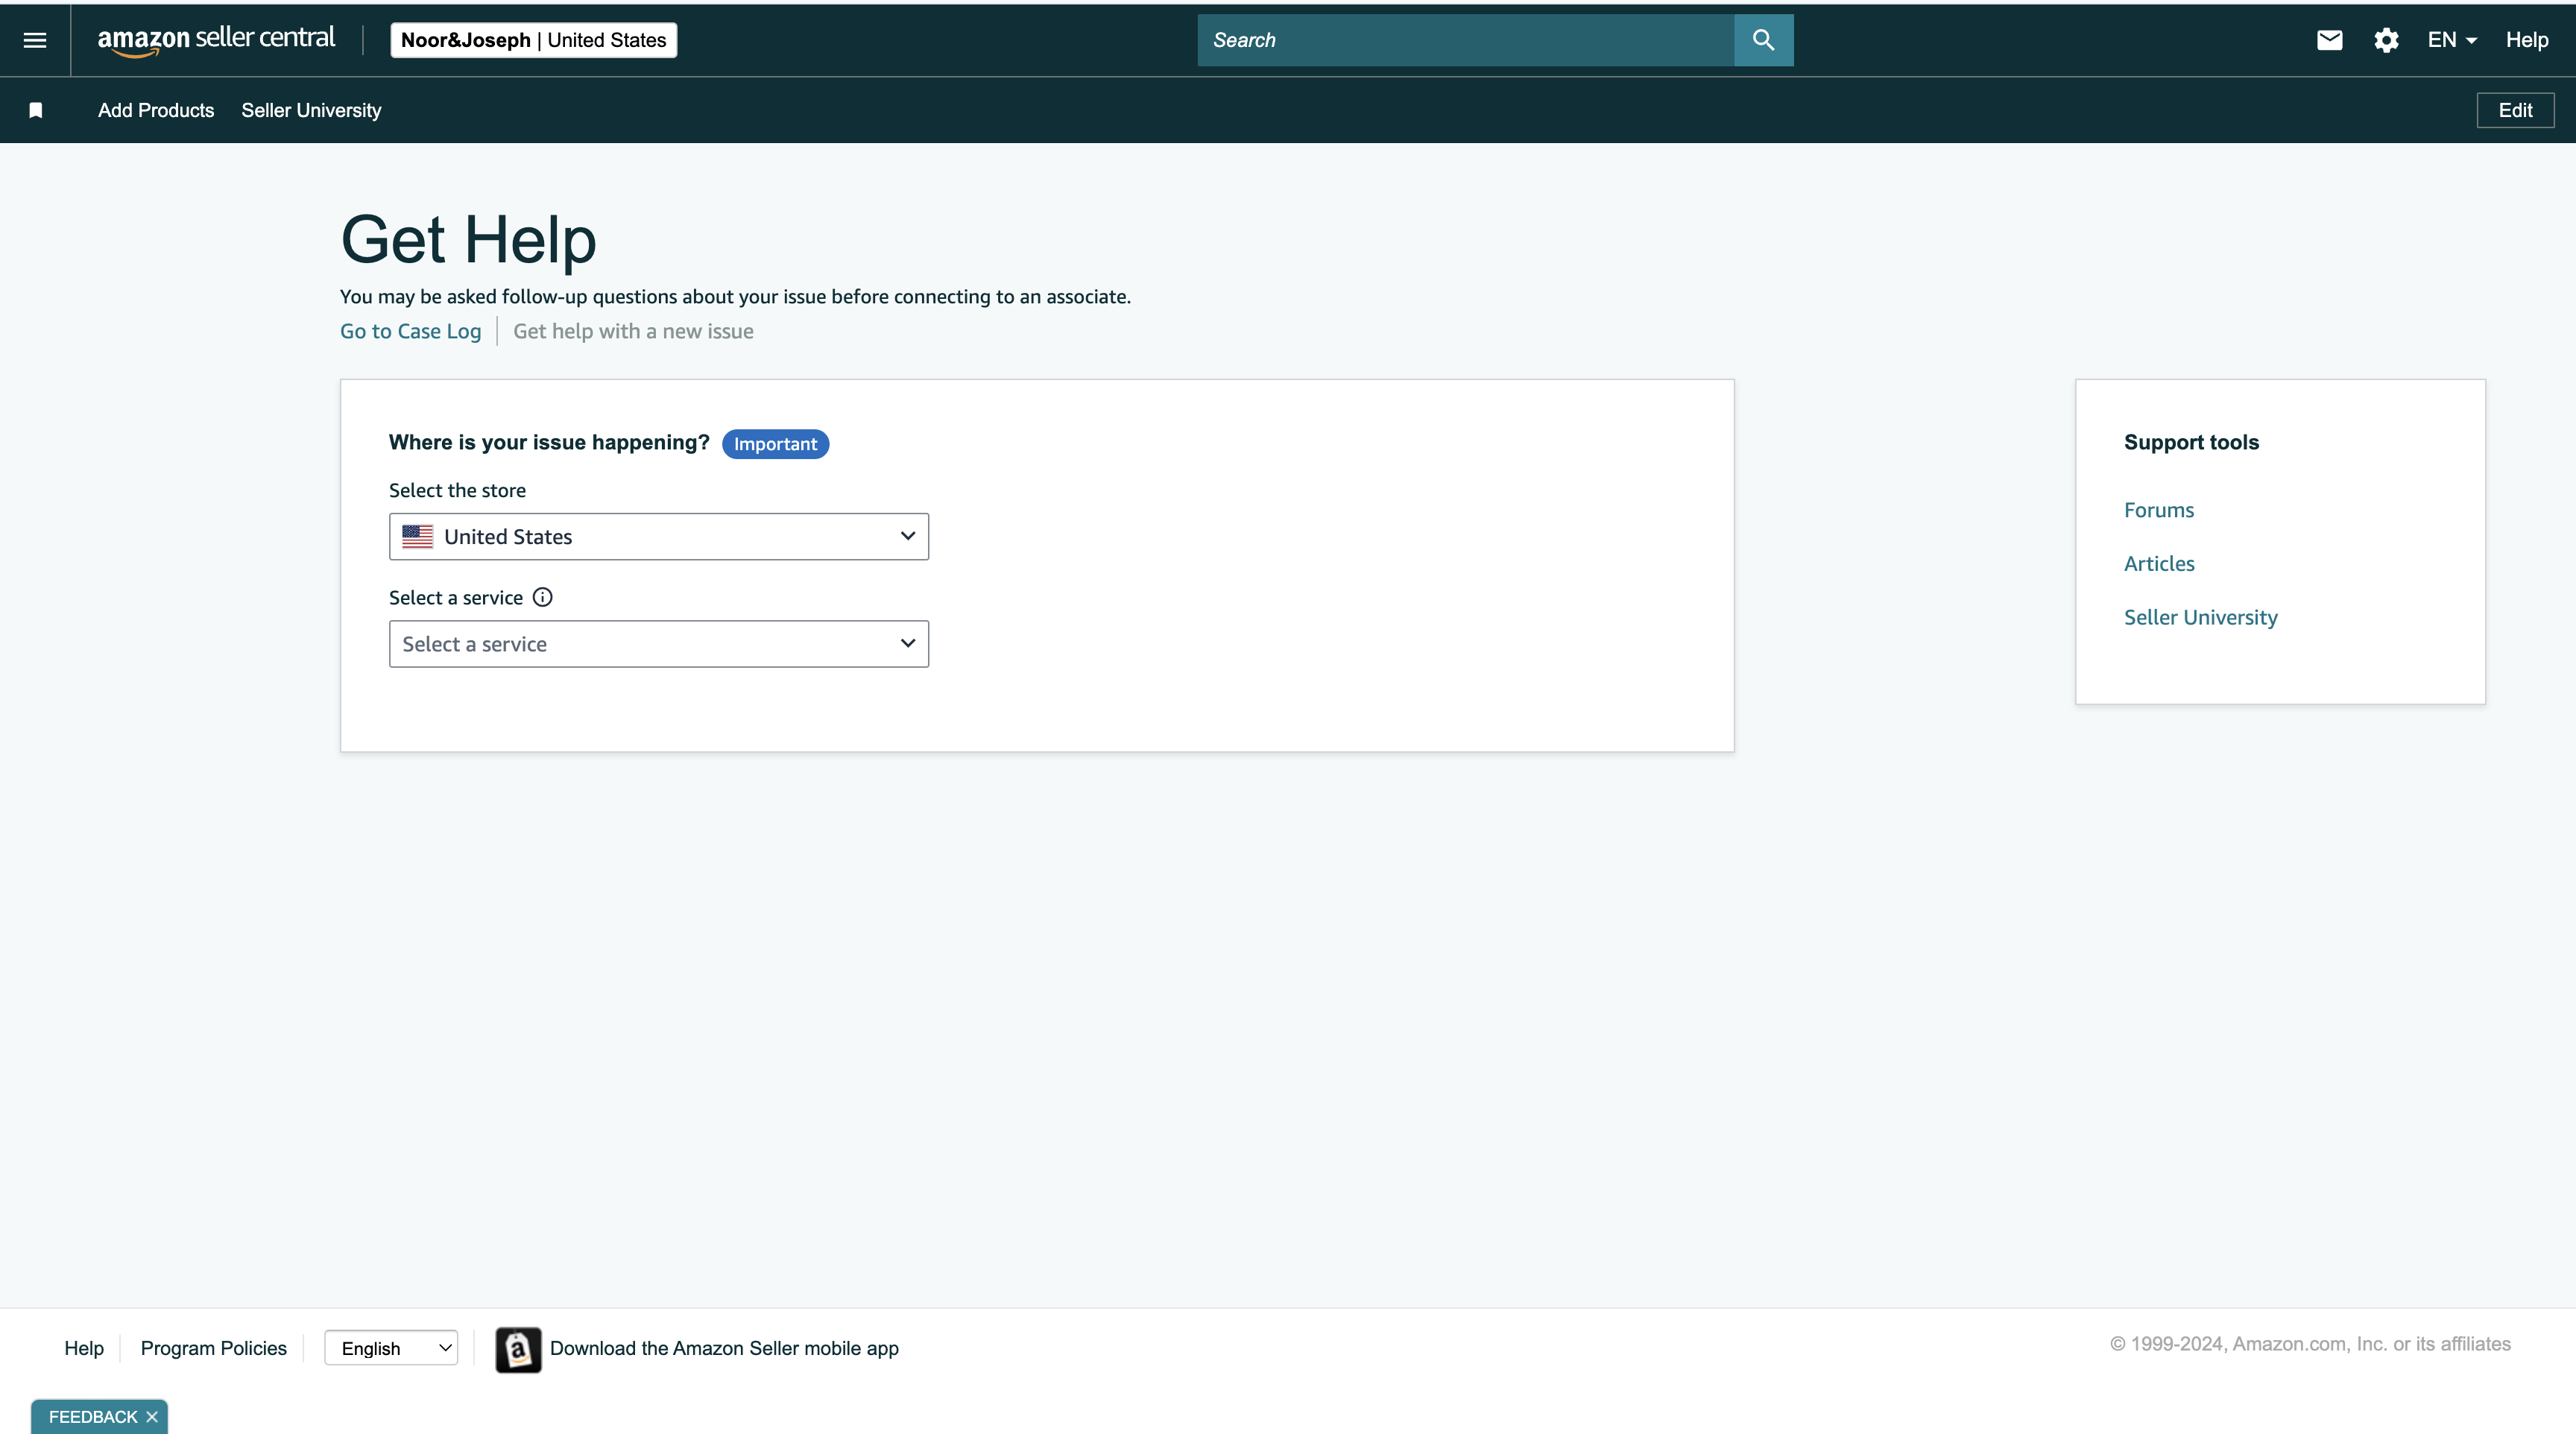2576x1434 pixels.
Task: Click Download the Amazon Seller mobile app
Action: pos(724,1348)
